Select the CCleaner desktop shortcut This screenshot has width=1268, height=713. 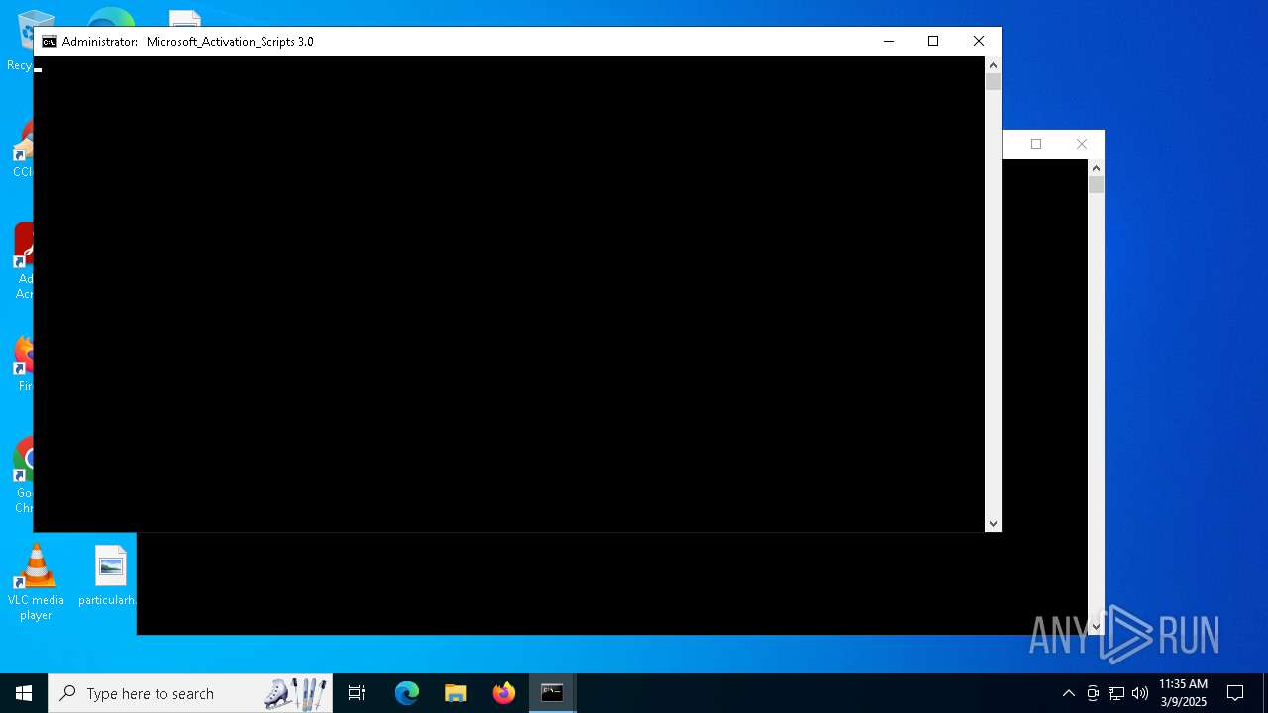(x=22, y=149)
